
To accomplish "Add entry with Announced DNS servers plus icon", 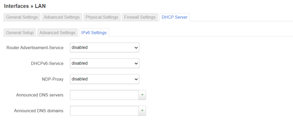I will (x=142, y=95).
